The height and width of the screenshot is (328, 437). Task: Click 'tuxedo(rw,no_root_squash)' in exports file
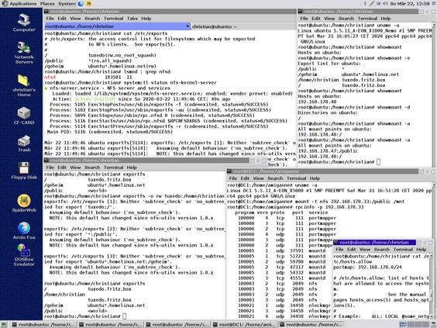click(x=122, y=55)
